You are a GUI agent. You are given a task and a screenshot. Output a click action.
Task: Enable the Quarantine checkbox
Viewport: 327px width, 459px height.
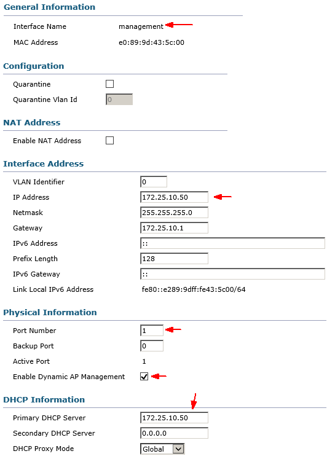point(110,84)
